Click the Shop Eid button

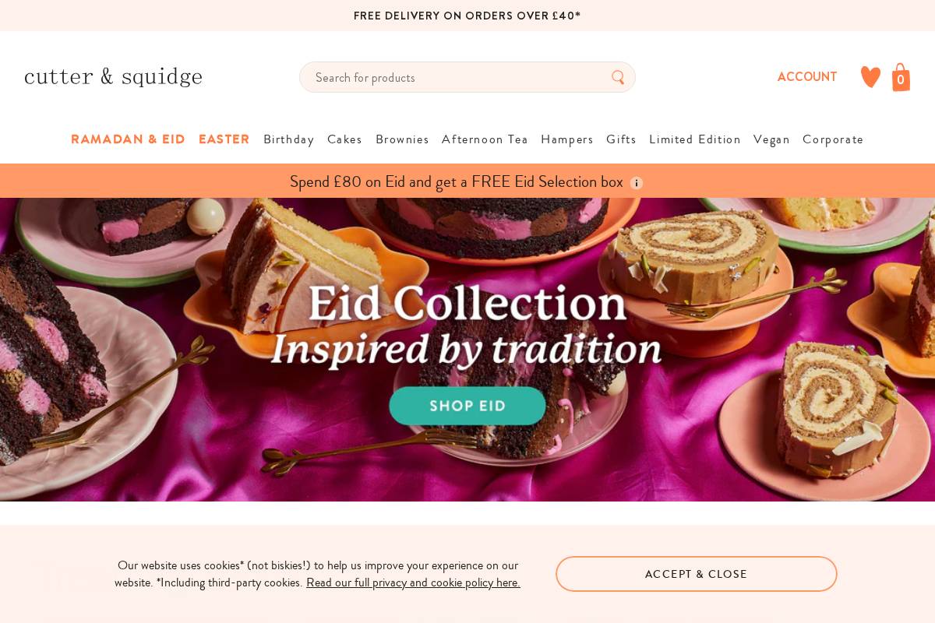click(x=467, y=406)
